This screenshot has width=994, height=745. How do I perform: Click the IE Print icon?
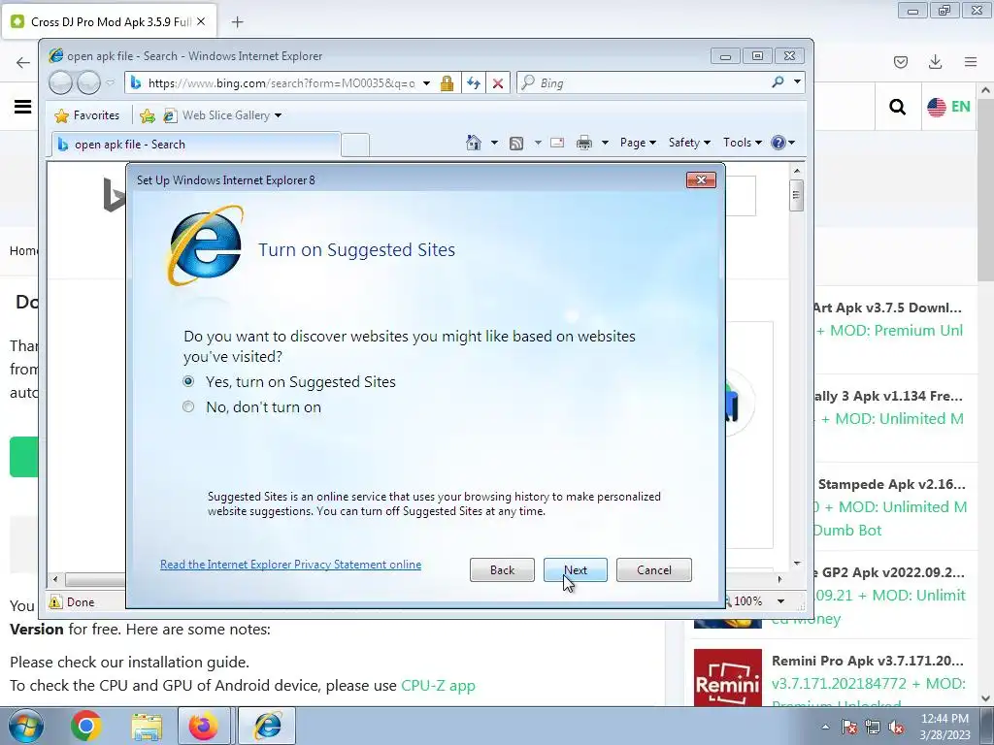pos(583,144)
